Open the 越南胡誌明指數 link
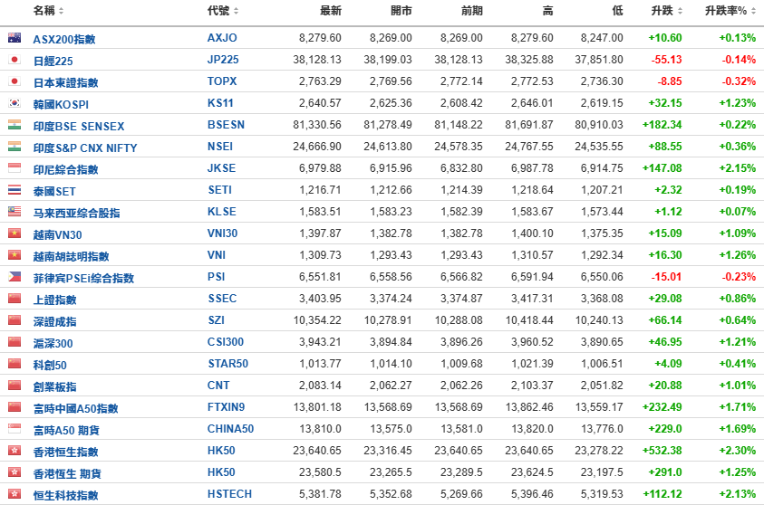 (71, 256)
